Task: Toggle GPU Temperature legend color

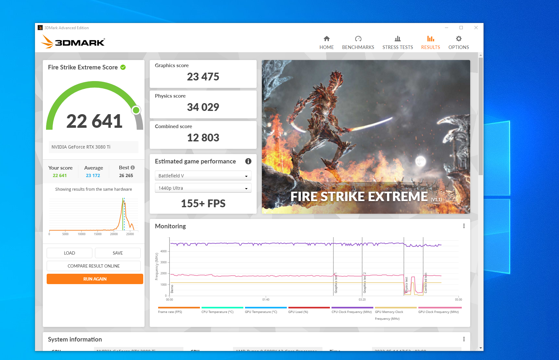Action: 266,307
